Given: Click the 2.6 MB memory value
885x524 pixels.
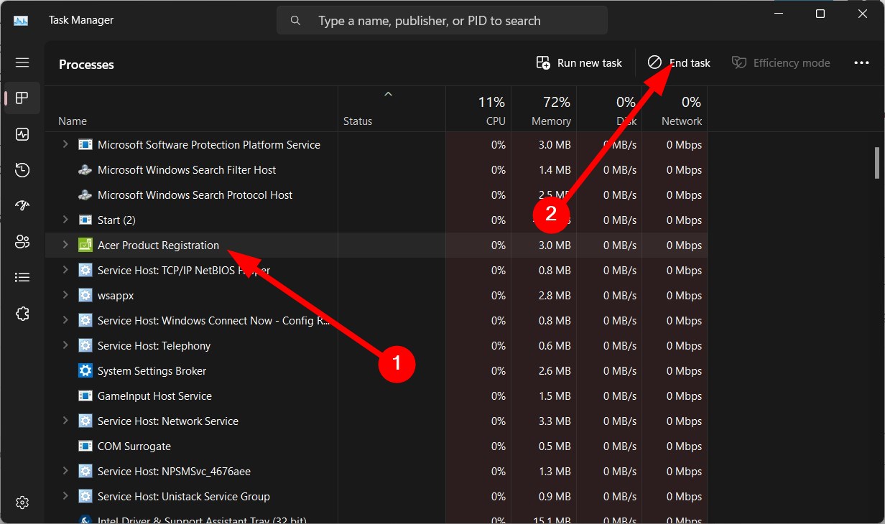Looking at the screenshot, I should 555,371.
